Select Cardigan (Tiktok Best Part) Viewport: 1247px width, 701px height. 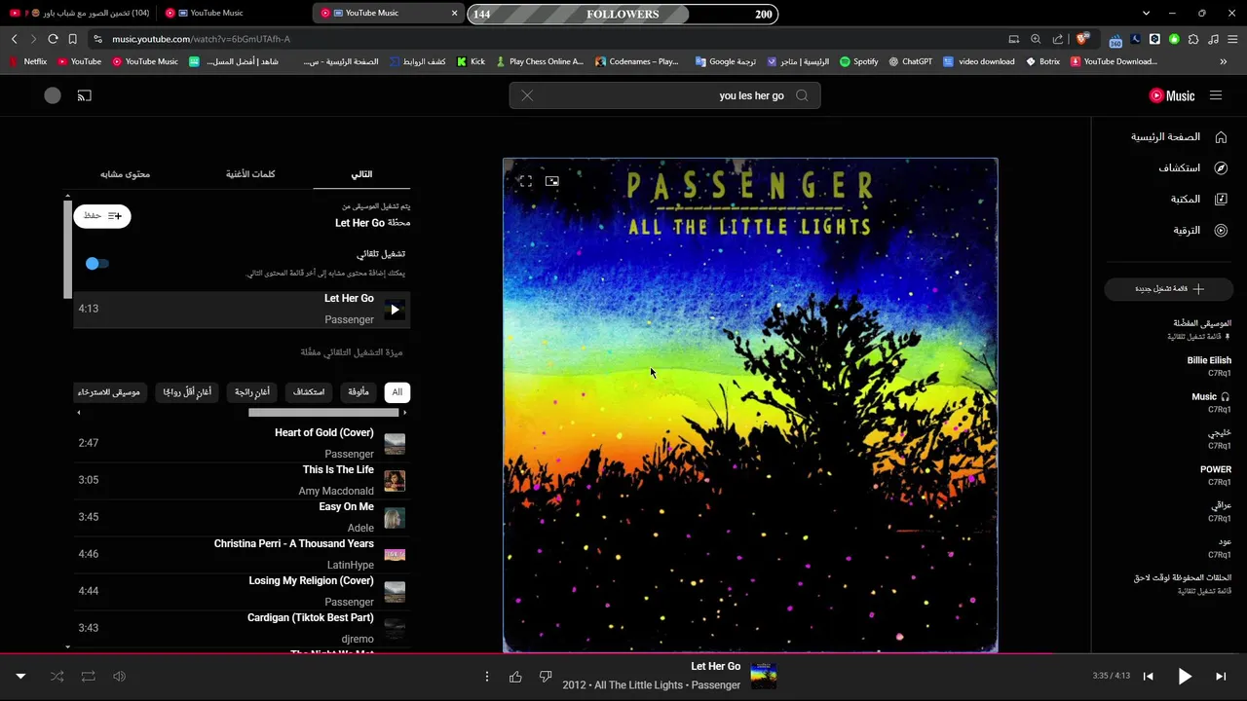(x=242, y=628)
